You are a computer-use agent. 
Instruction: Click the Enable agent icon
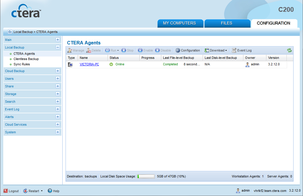140,50
